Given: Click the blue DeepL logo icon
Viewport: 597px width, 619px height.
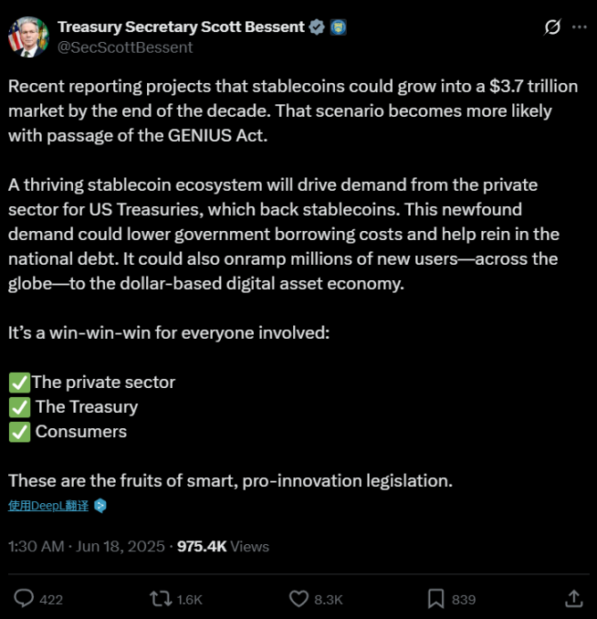Looking at the screenshot, I should pos(100,505).
